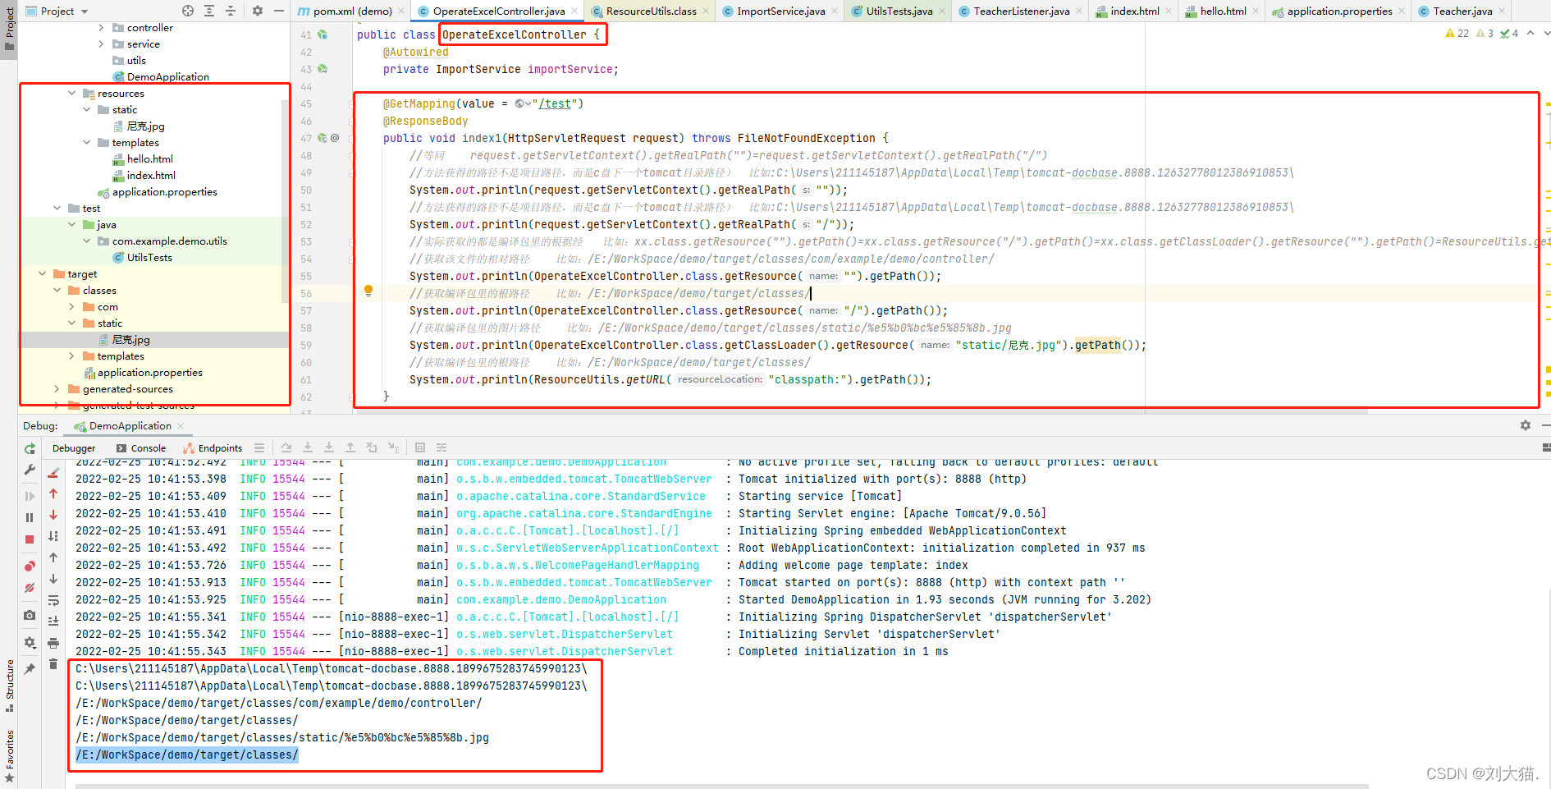Screen dimensions: 1551x789
Task: Switch to UtilsTests.java tab
Action: tap(899, 11)
